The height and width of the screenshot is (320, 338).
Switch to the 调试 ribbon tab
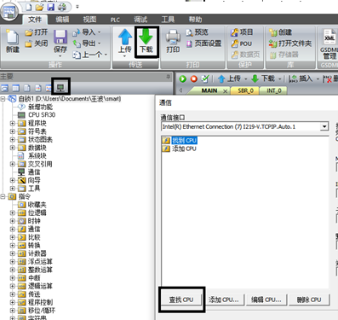(x=140, y=20)
